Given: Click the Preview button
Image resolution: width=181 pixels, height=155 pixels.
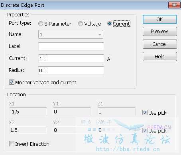Looking at the screenshot, I should [x=160, y=32].
